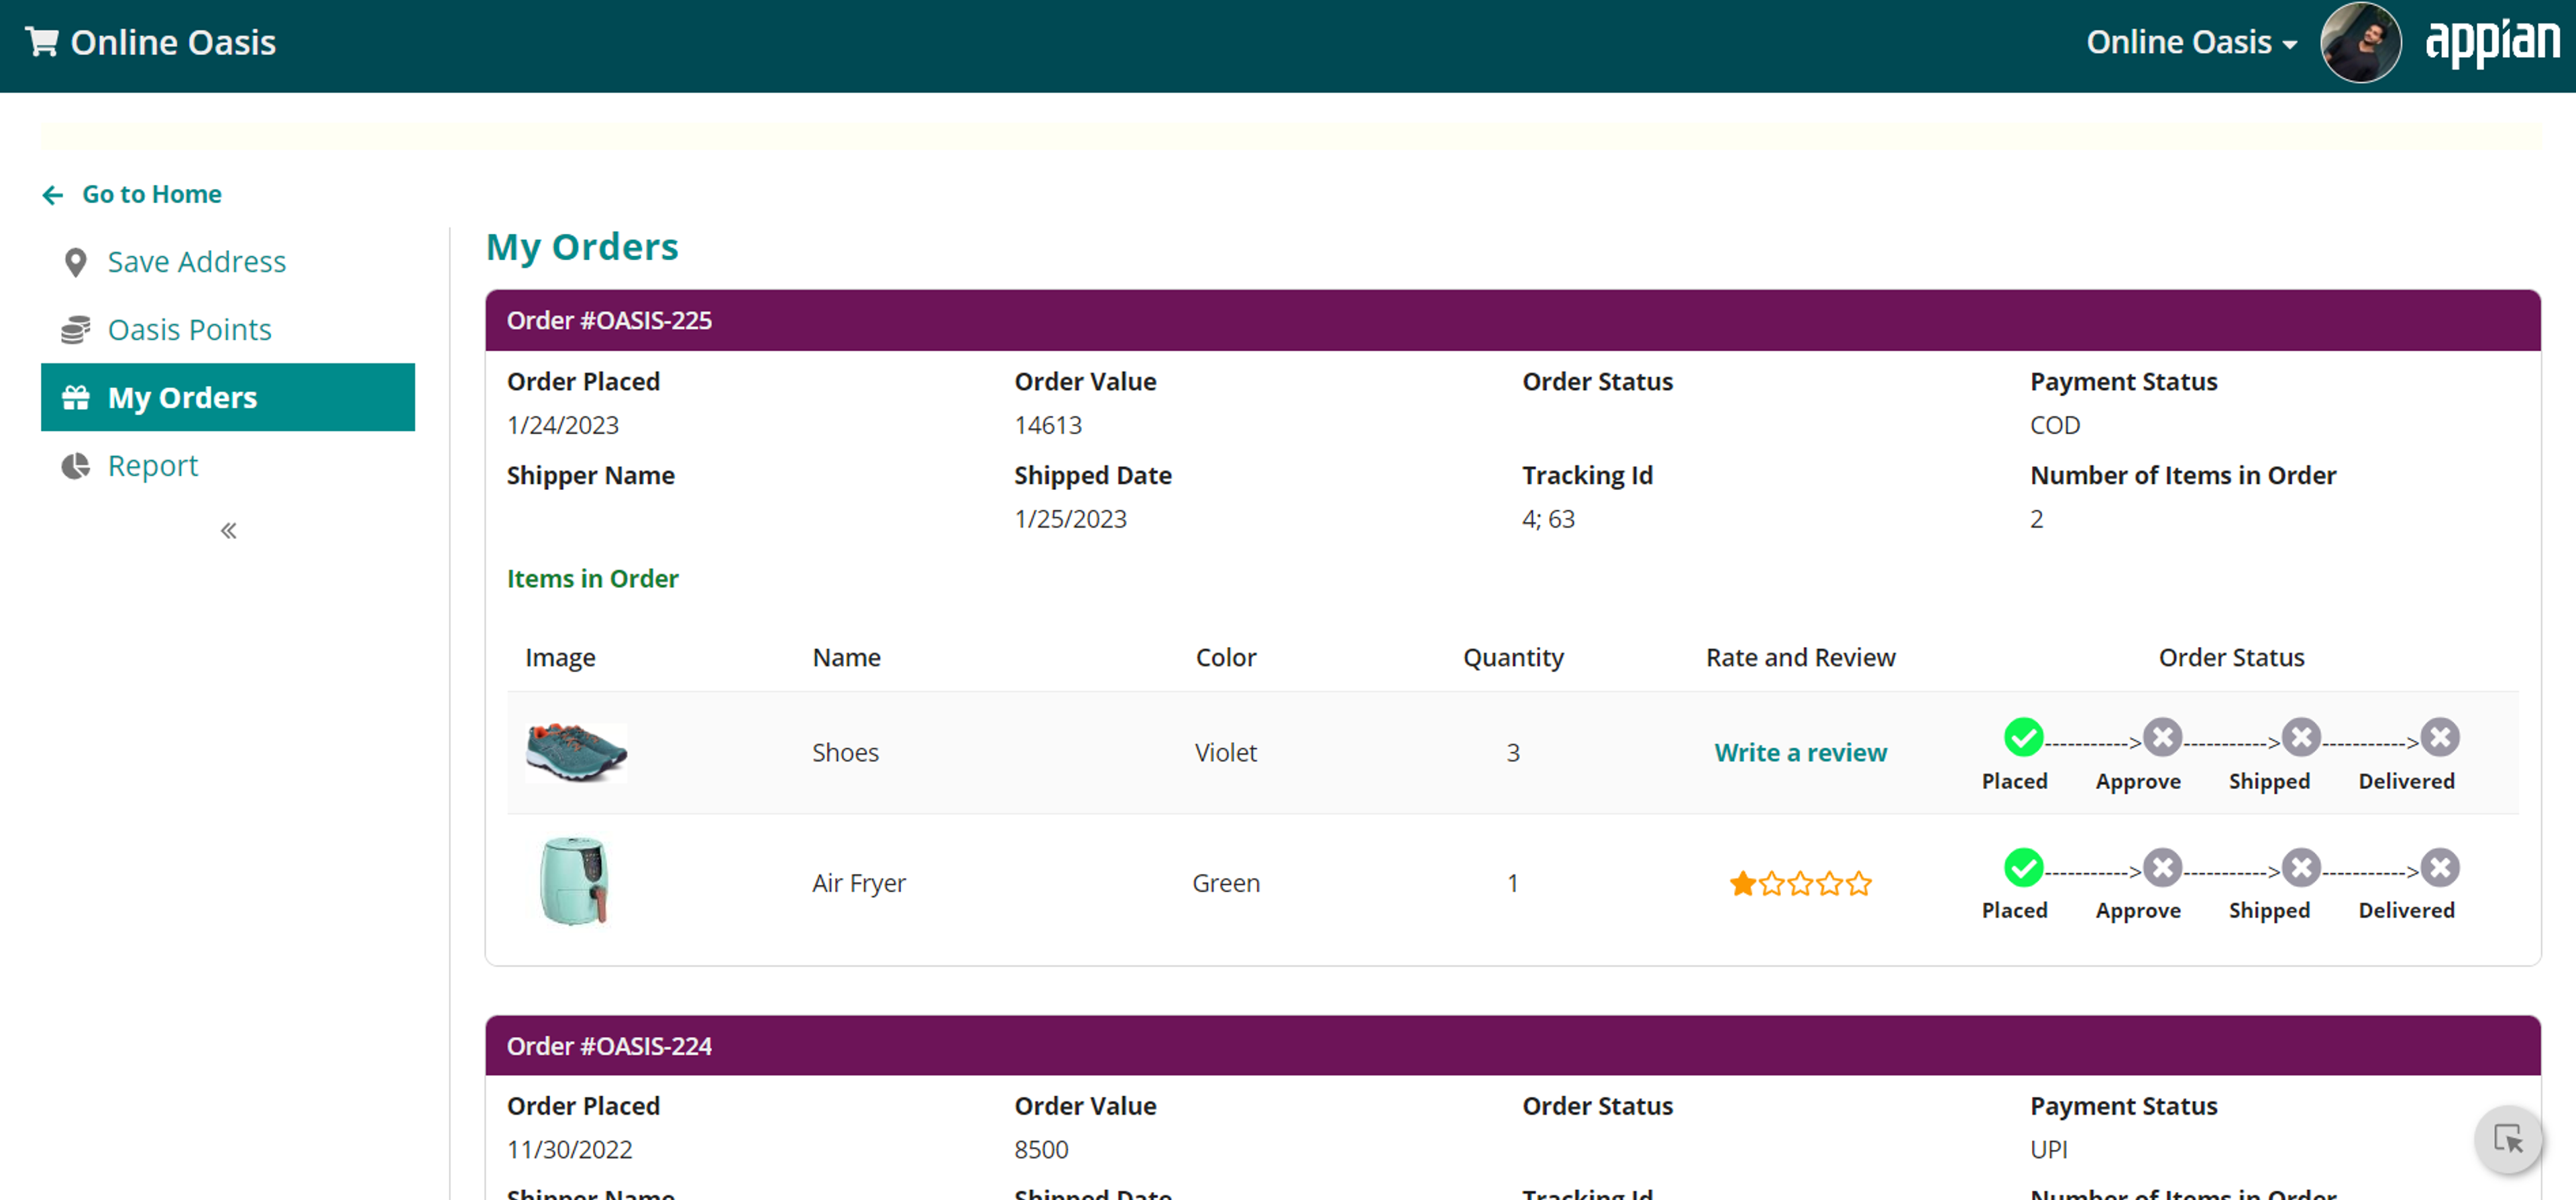This screenshot has height=1200, width=2576.
Task: Click the payment status UPI
Action: pyautogui.click(x=2049, y=1150)
